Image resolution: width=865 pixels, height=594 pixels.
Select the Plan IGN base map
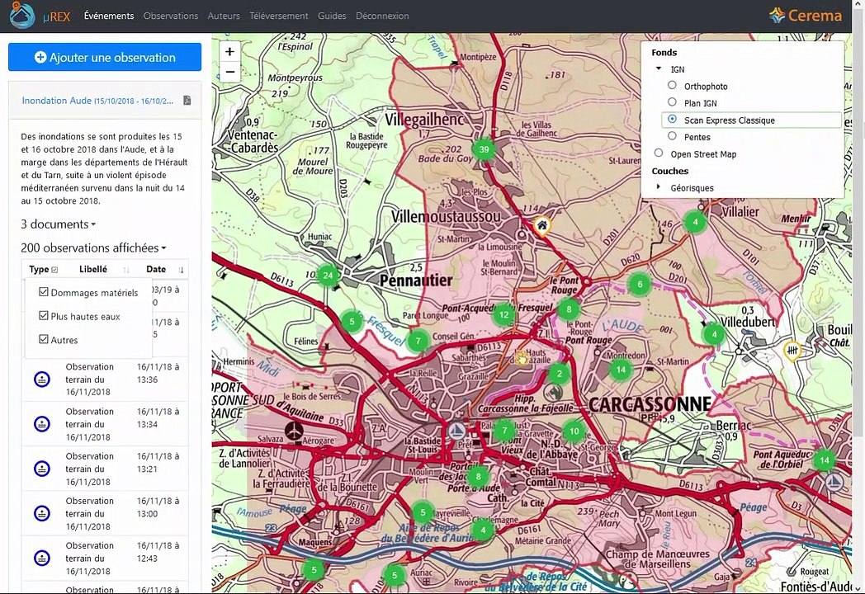[x=672, y=102]
